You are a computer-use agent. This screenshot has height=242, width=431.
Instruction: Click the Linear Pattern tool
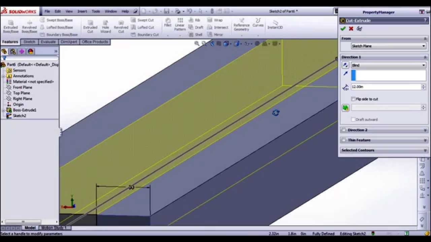pyautogui.click(x=180, y=25)
